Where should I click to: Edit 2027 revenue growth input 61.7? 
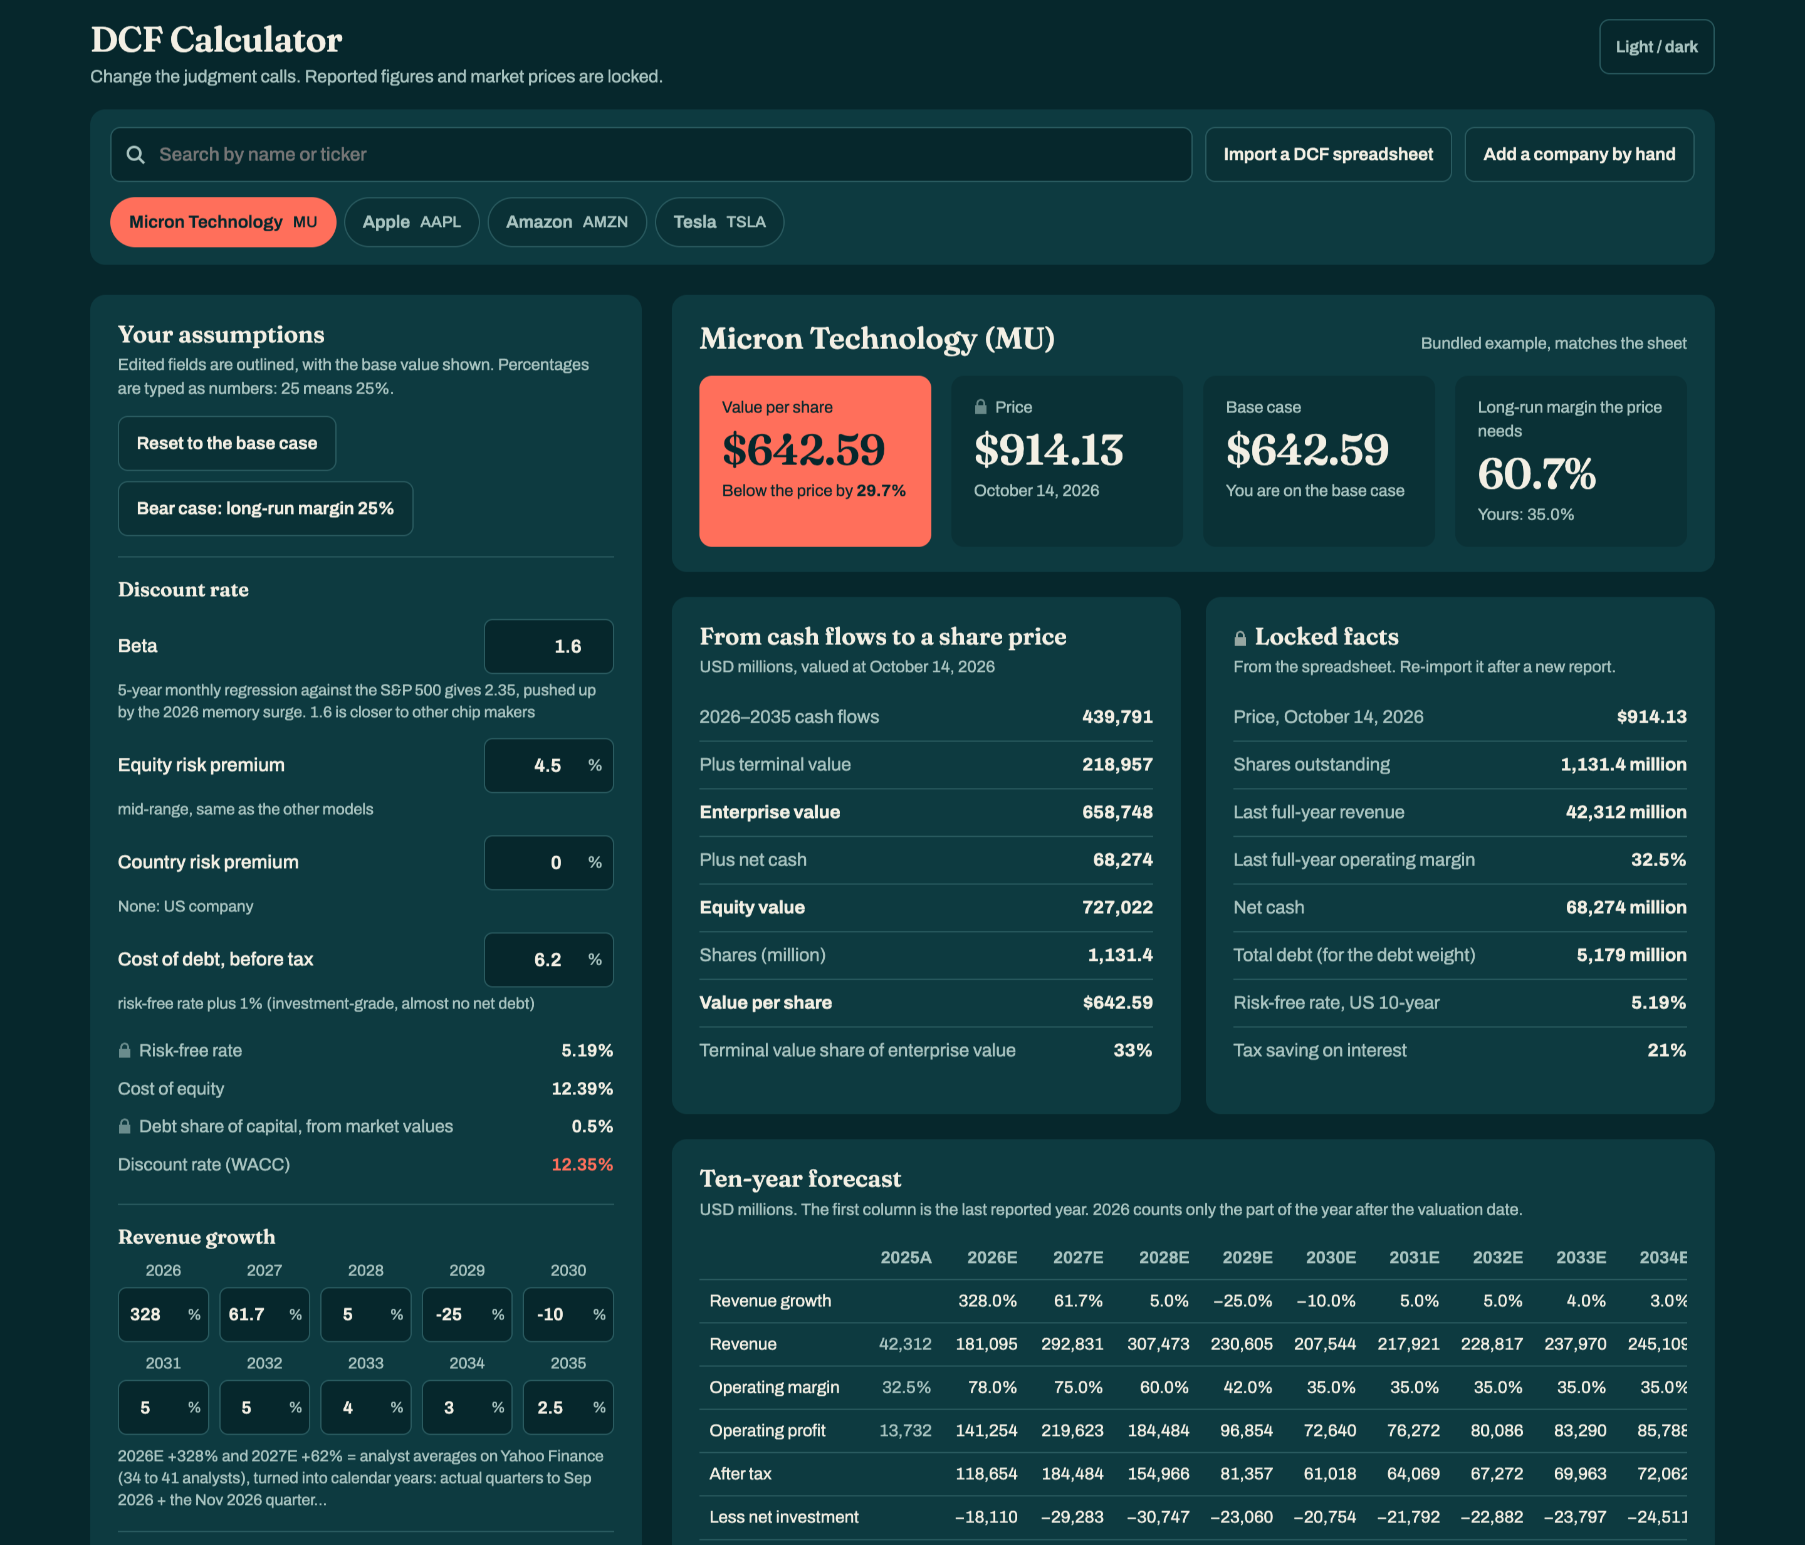point(265,1314)
